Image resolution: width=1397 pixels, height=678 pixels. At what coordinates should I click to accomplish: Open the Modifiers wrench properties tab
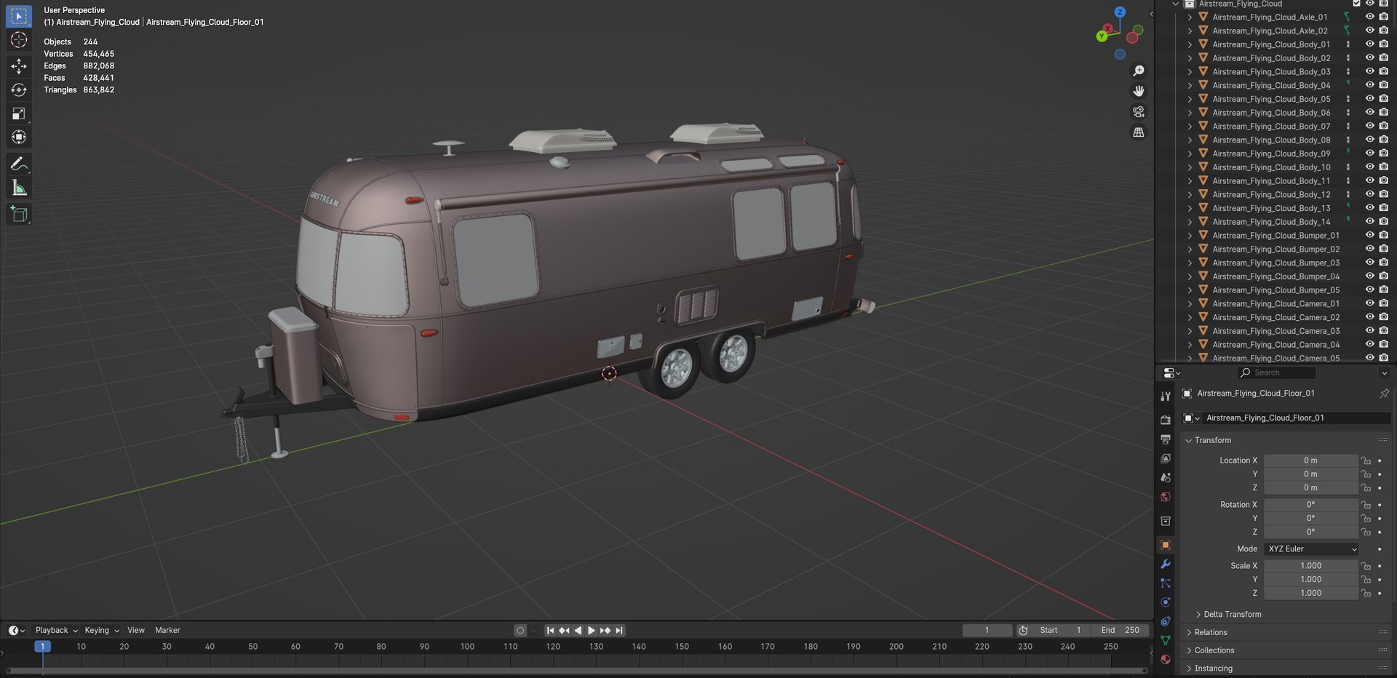[1166, 564]
